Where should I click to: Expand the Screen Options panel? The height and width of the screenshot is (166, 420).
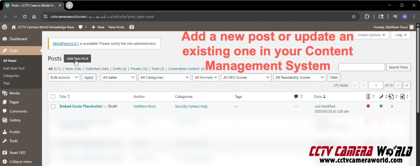(371, 35)
